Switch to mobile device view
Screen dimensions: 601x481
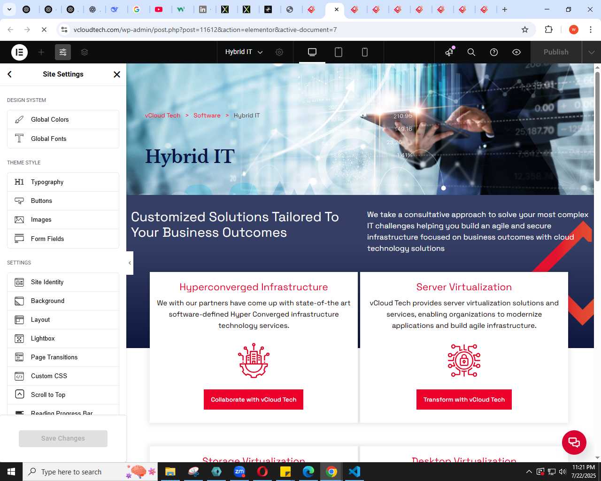(365, 52)
